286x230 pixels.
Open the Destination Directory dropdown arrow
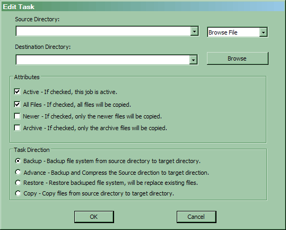193,59
